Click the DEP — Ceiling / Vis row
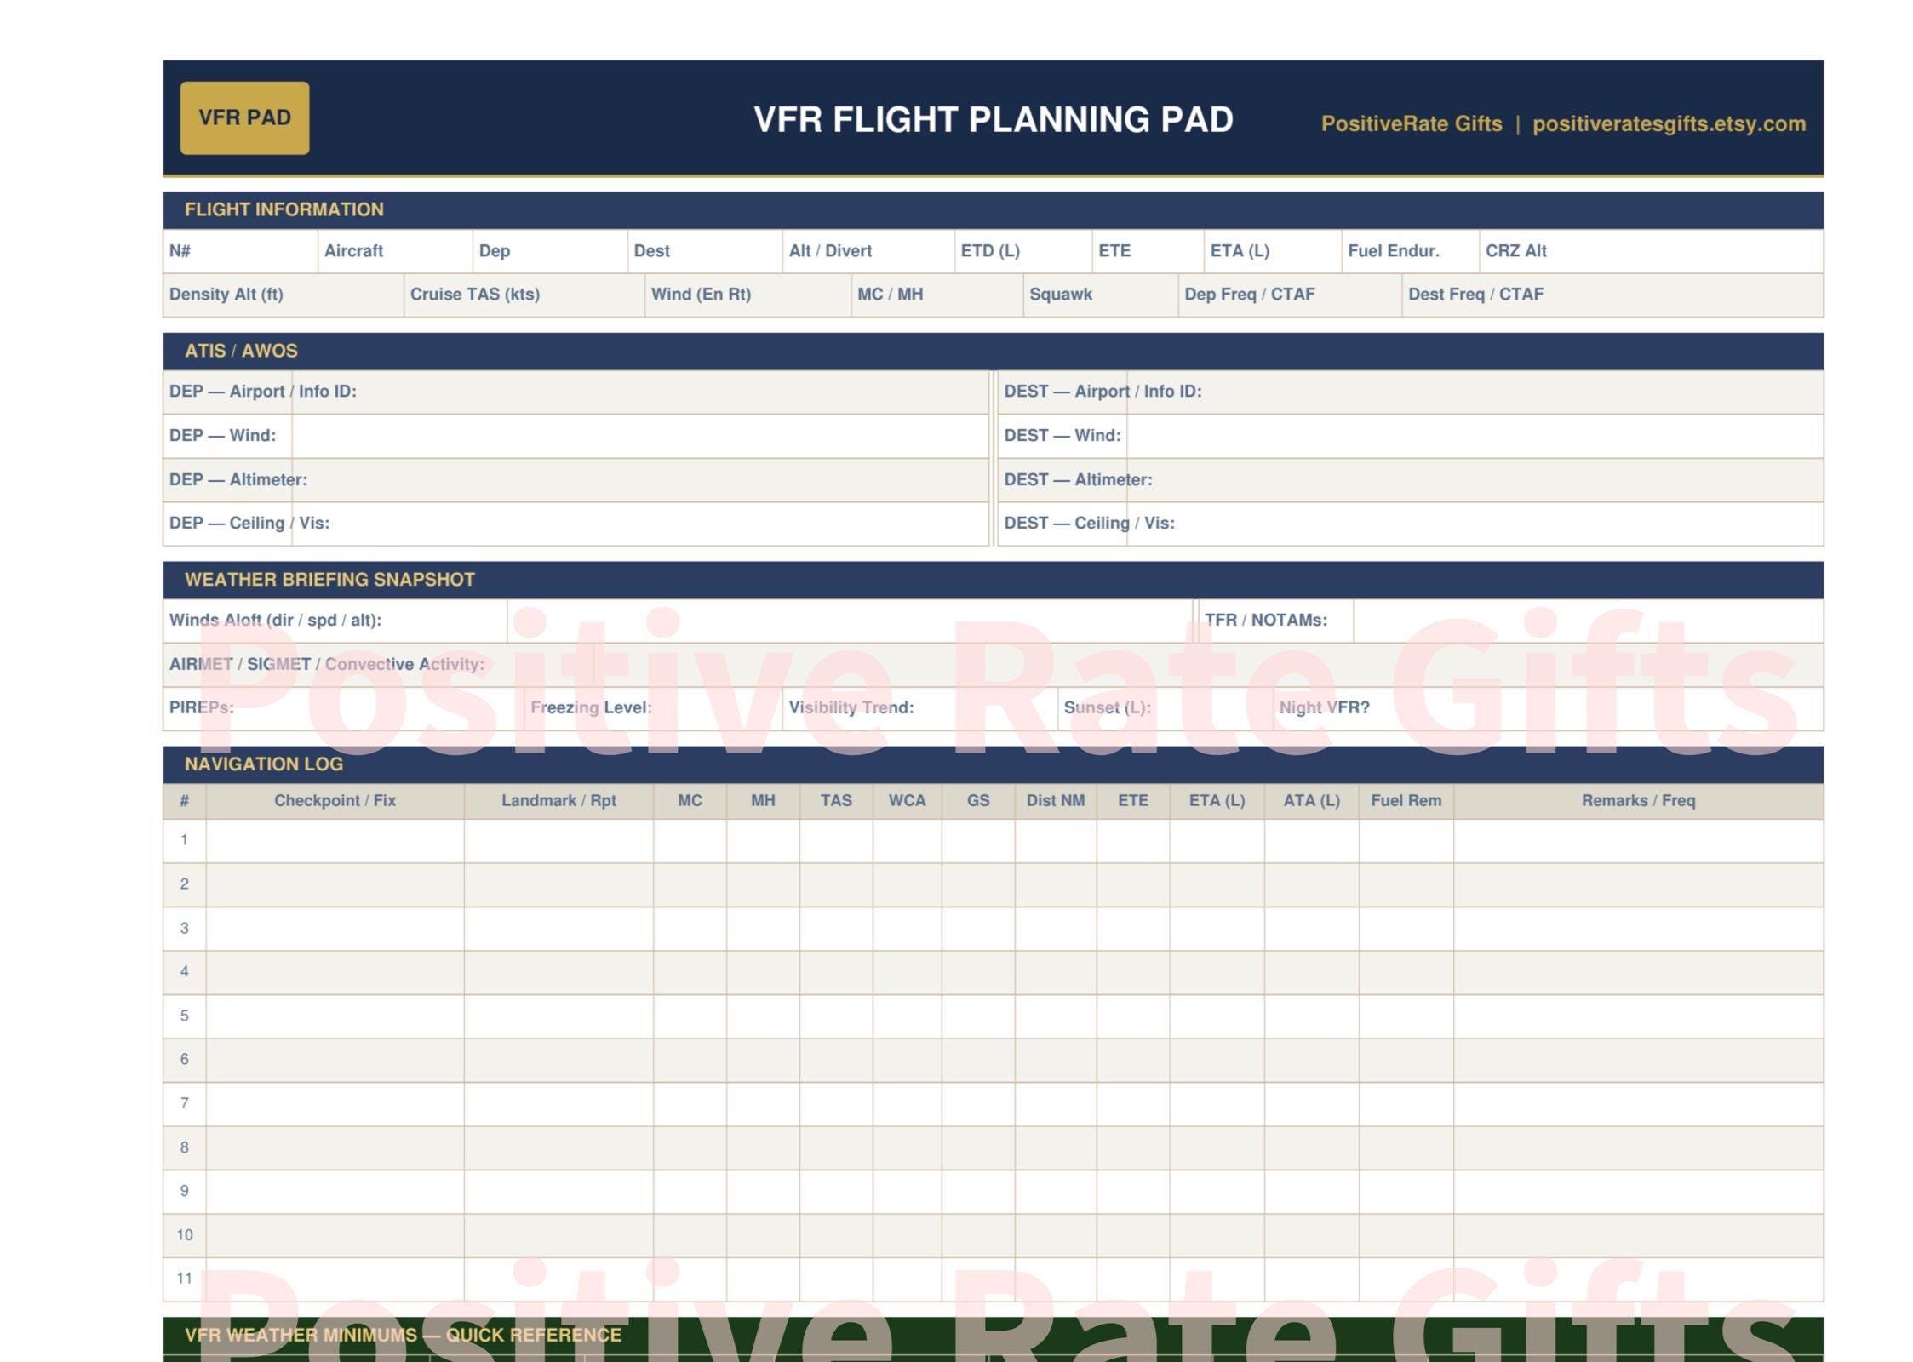Screen dimensions: 1913x1362 tap(576, 524)
